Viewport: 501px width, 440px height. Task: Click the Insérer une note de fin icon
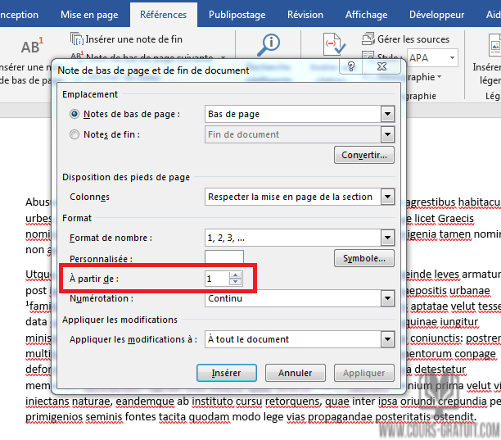click(x=77, y=39)
